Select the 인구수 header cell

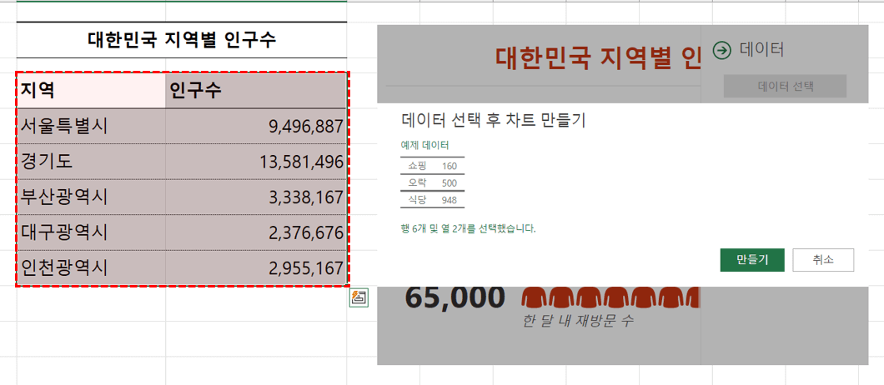point(256,90)
